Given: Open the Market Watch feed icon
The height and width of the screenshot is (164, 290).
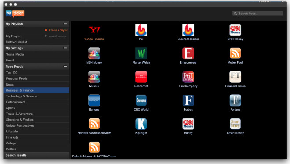Looking at the screenshot, I should tap(141, 53).
